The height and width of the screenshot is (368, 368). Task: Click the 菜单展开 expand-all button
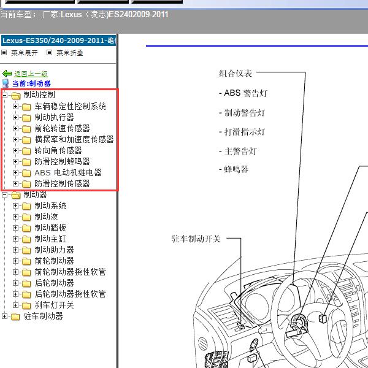25,53
